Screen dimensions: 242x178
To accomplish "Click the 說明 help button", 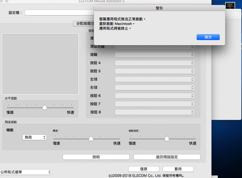I will pyautogui.click(x=96, y=157).
